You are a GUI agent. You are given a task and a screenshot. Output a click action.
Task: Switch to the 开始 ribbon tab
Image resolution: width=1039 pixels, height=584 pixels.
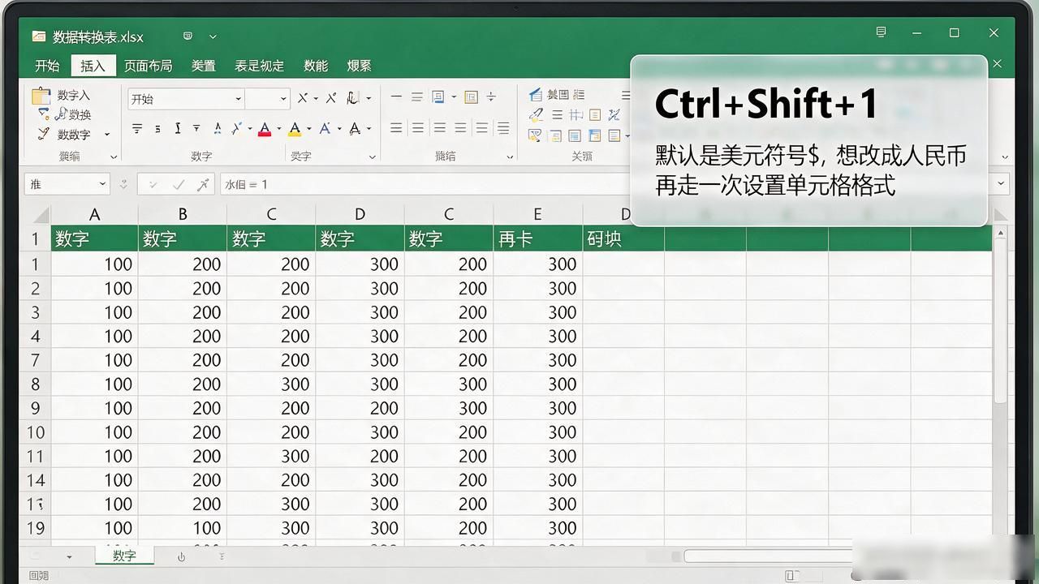coord(47,66)
